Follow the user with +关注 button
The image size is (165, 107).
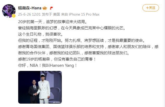point(151,8)
